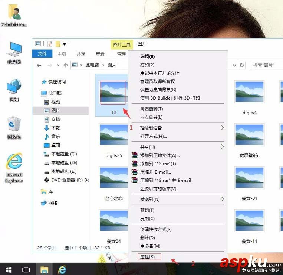Switch to the 管理 ribbon tab
Viewport: 283px width, 275px height.
121,54
